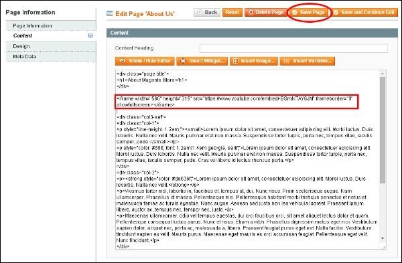Select the Content tab in sidebar
Screen dimensions: 402x263
tap(51, 35)
